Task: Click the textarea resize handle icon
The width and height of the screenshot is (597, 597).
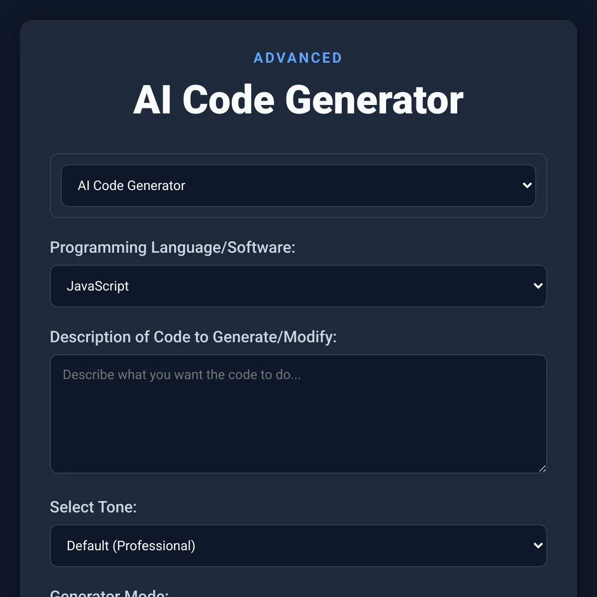Action: click(542, 468)
